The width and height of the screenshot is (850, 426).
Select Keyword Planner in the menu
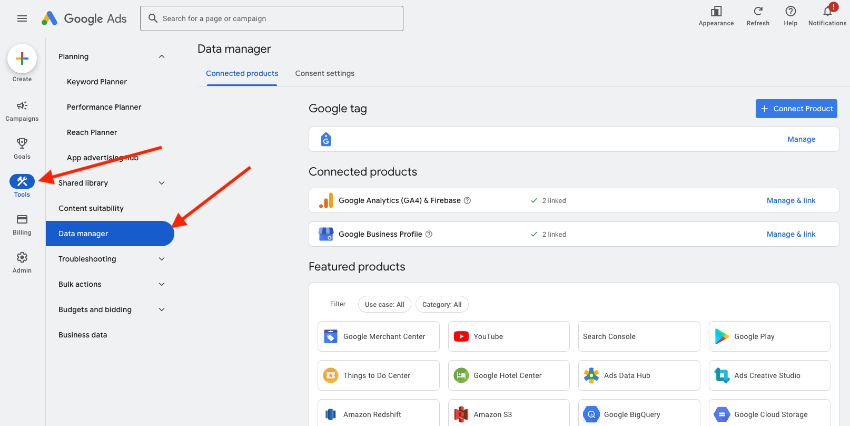(97, 82)
